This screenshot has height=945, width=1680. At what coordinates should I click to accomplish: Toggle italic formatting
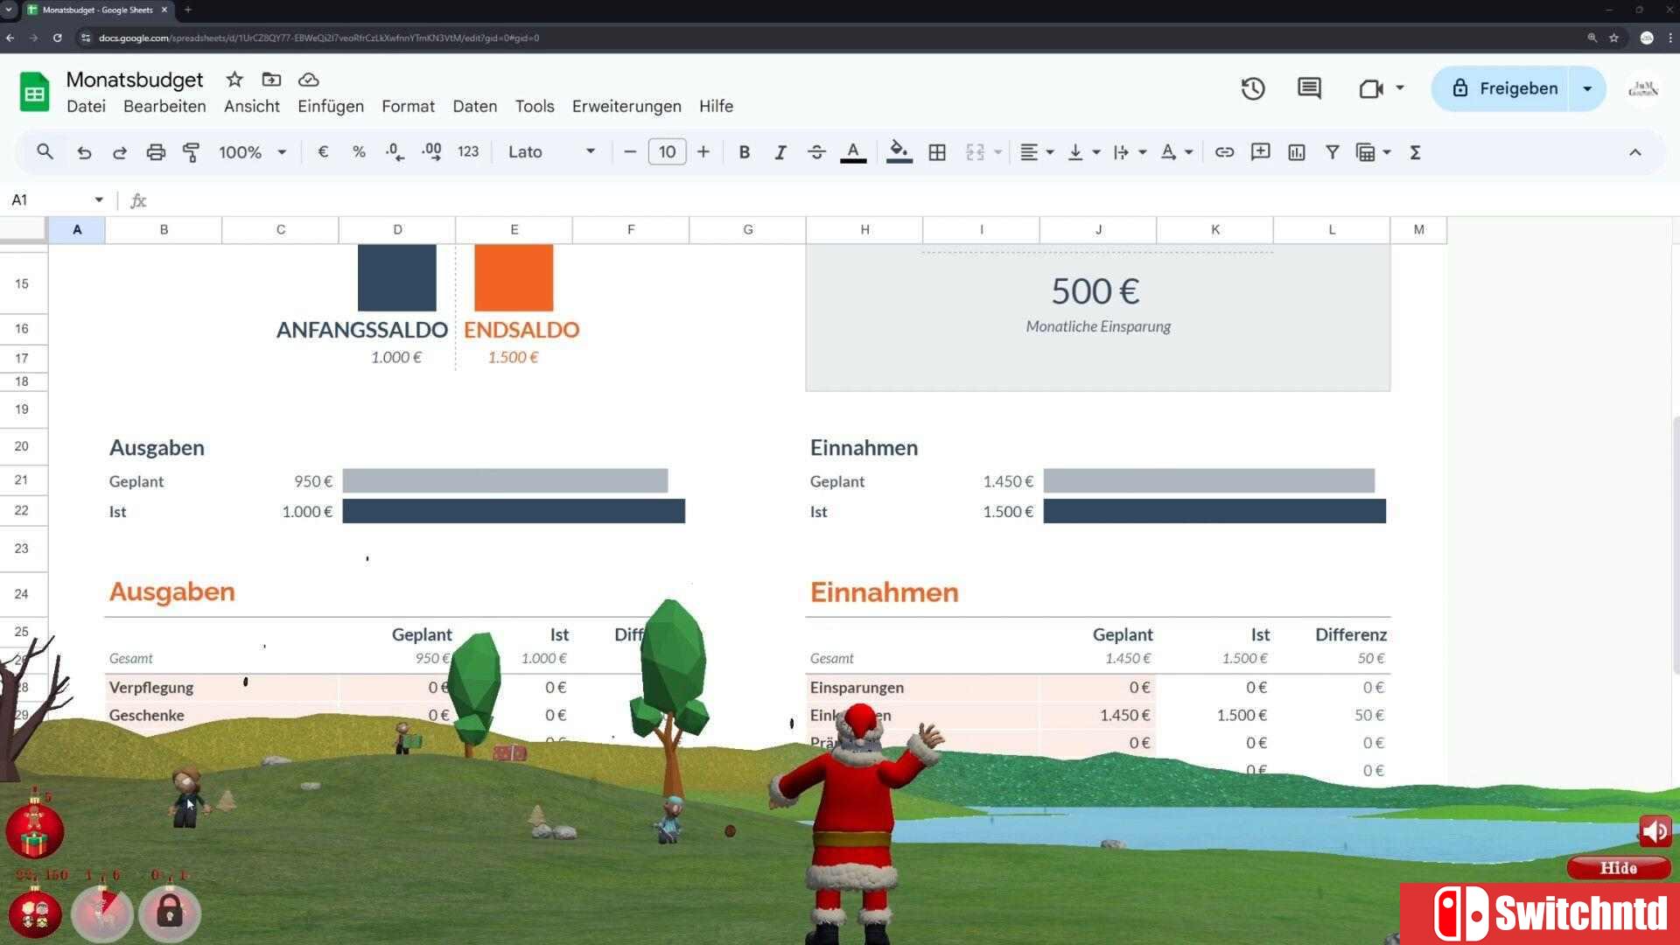[780, 152]
